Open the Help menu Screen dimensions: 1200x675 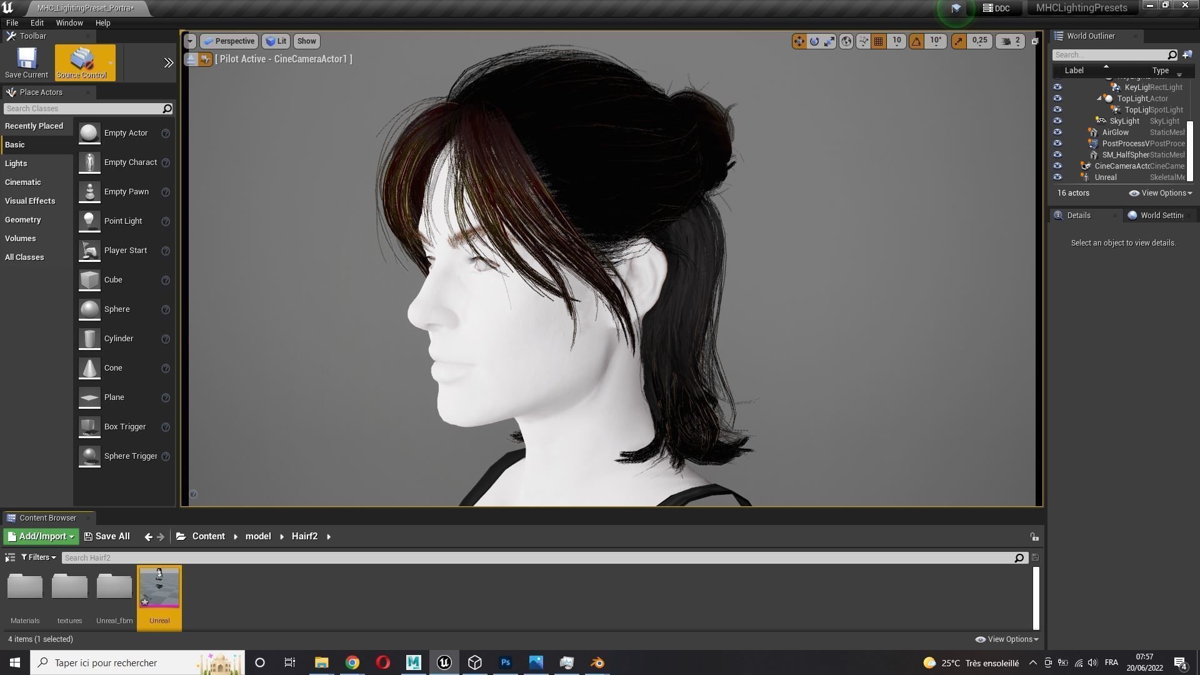[x=102, y=22]
